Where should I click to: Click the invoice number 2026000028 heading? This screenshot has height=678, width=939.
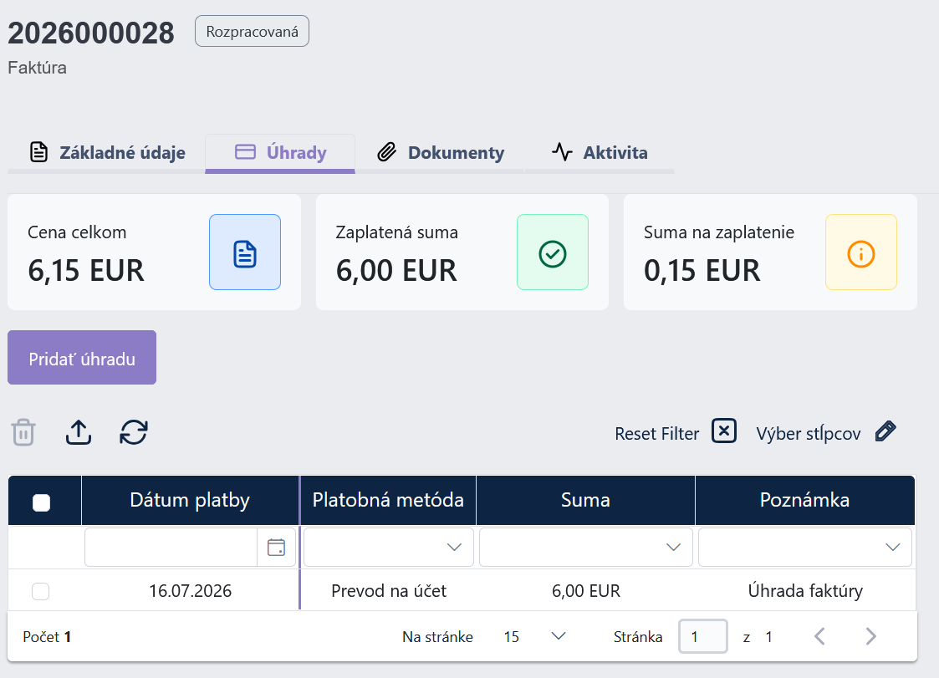pyautogui.click(x=91, y=33)
